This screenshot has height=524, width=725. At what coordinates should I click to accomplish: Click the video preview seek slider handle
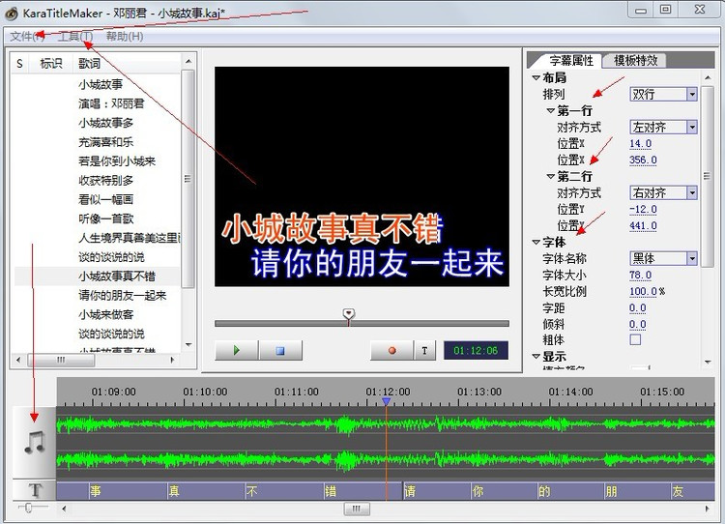(x=349, y=314)
